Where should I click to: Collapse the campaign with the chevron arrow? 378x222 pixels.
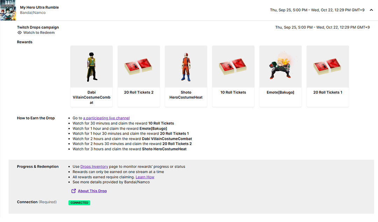click(x=371, y=10)
